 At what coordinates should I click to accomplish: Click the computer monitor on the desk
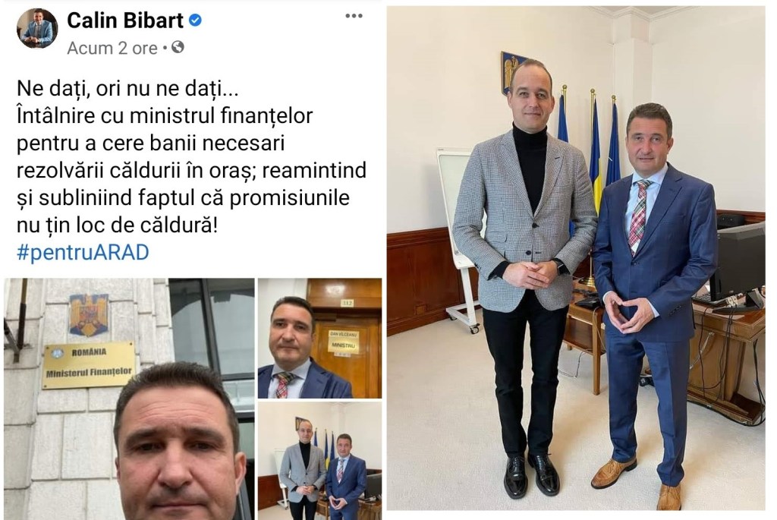point(738,263)
